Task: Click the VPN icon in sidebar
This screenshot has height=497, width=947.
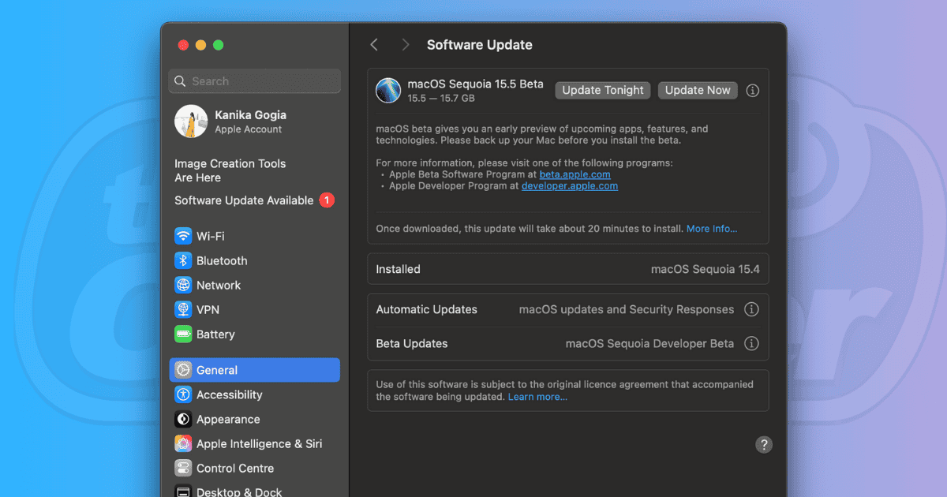Action: pyautogui.click(x=183, y=309)
